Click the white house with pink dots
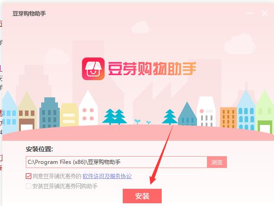This screenshot has height=206, width=274. [x=88, y=108]
